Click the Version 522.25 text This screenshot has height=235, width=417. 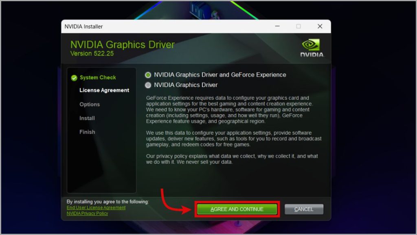[x=92, y=53]
